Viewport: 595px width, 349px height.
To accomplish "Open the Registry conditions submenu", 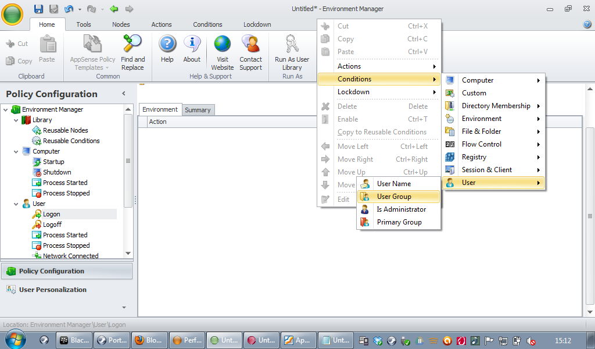I will 474,157.
